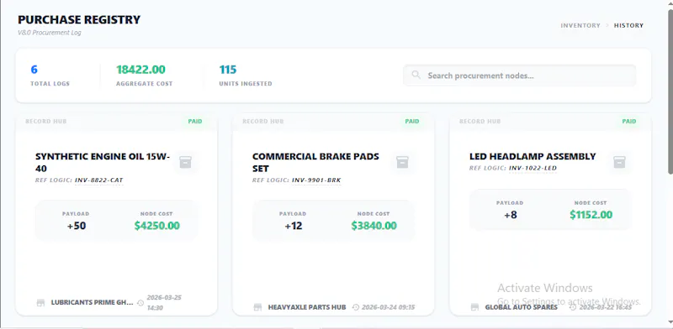The width and height of the screenshot is (673, 329).
Task: Click node cost $4250.00
Action: [x=156, y=226]
